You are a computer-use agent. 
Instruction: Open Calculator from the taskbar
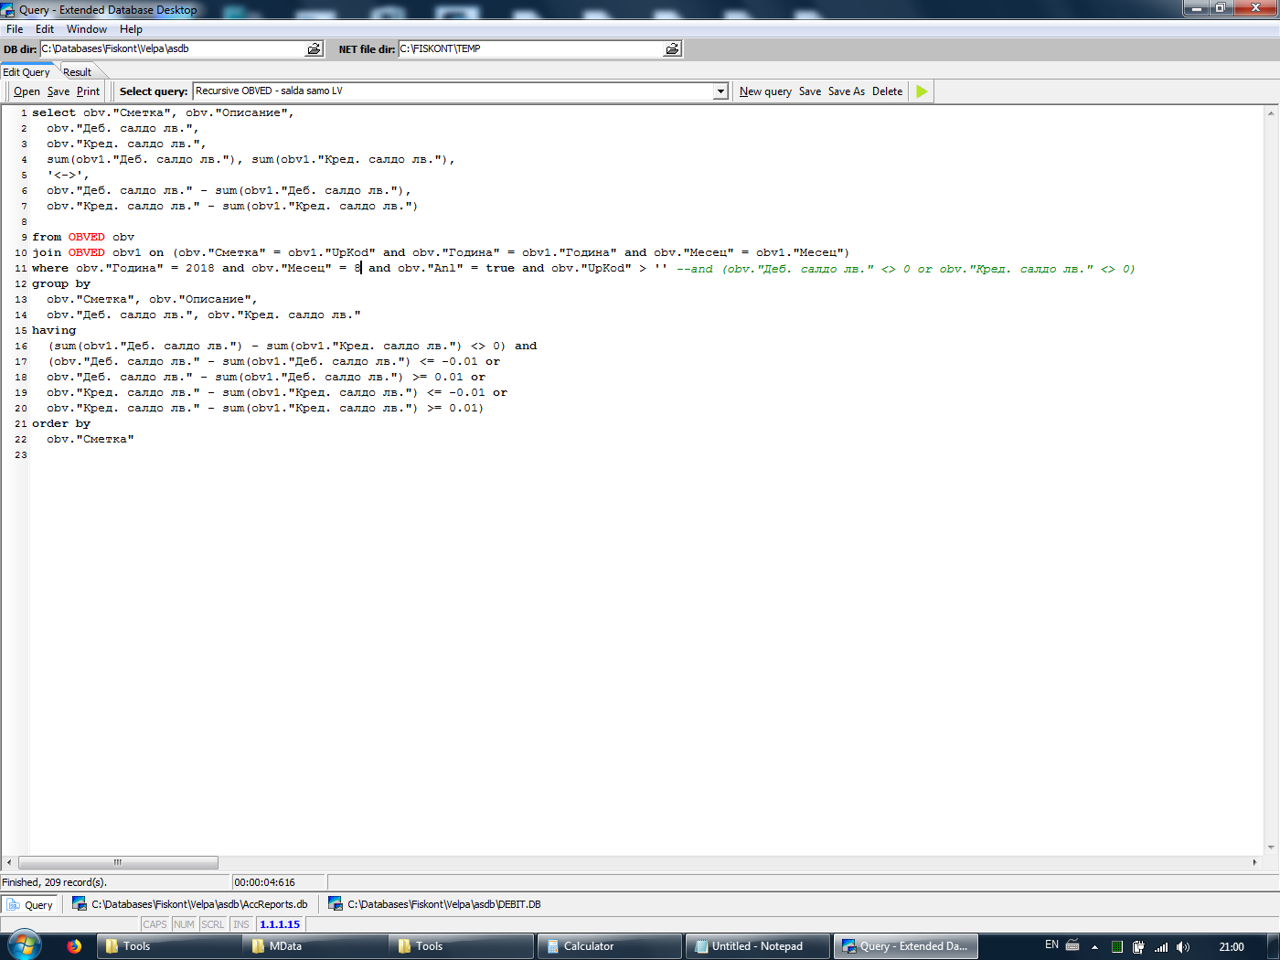coord(610,946)
